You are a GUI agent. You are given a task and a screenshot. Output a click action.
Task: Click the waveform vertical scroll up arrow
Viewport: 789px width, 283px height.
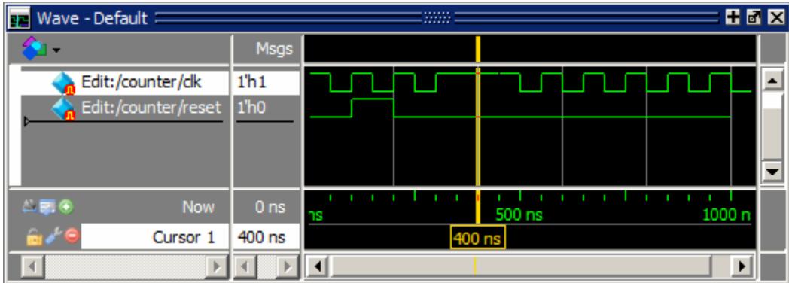coord(772,80)
